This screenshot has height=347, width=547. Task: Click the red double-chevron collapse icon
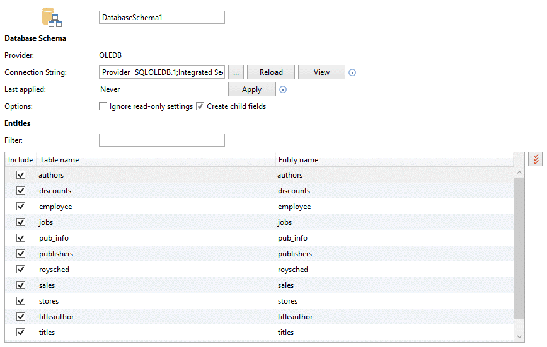[535, 159]
